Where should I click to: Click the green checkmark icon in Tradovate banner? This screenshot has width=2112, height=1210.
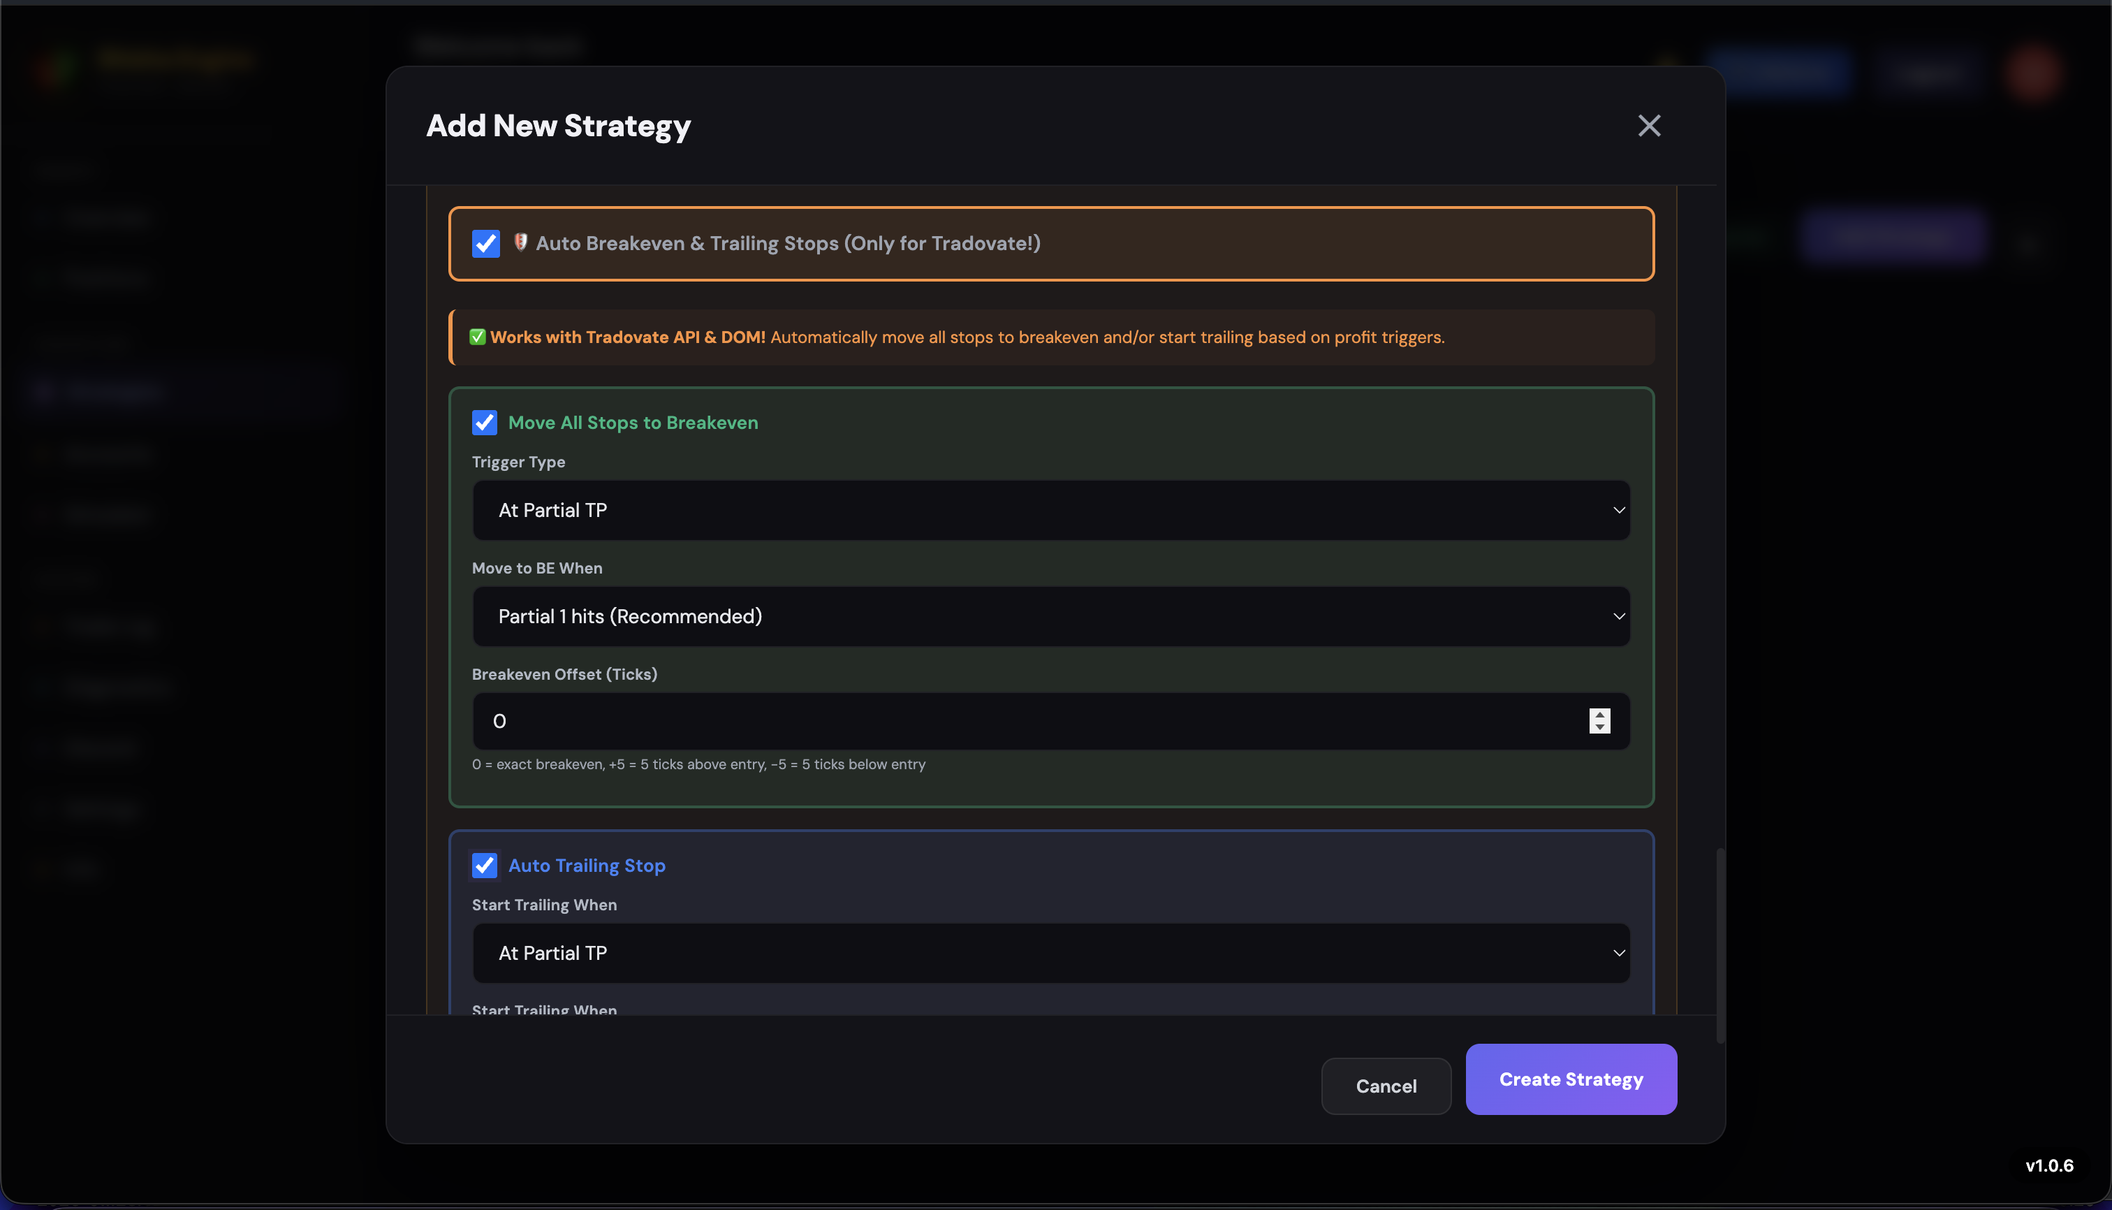(478, 337)
